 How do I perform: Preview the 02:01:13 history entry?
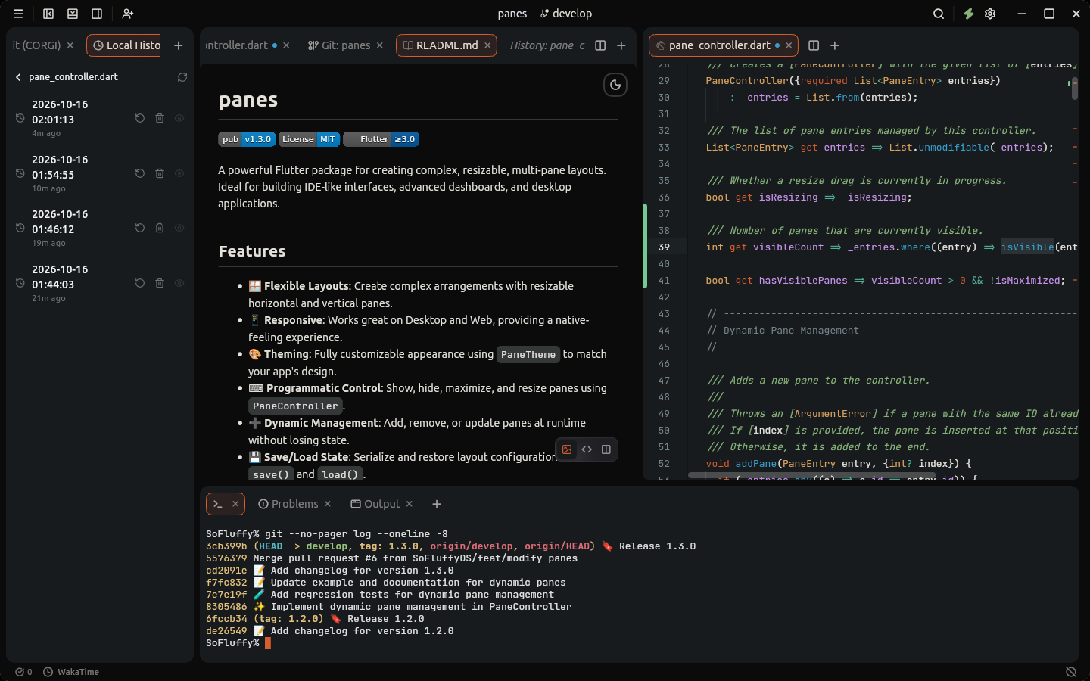click(179, 118)
